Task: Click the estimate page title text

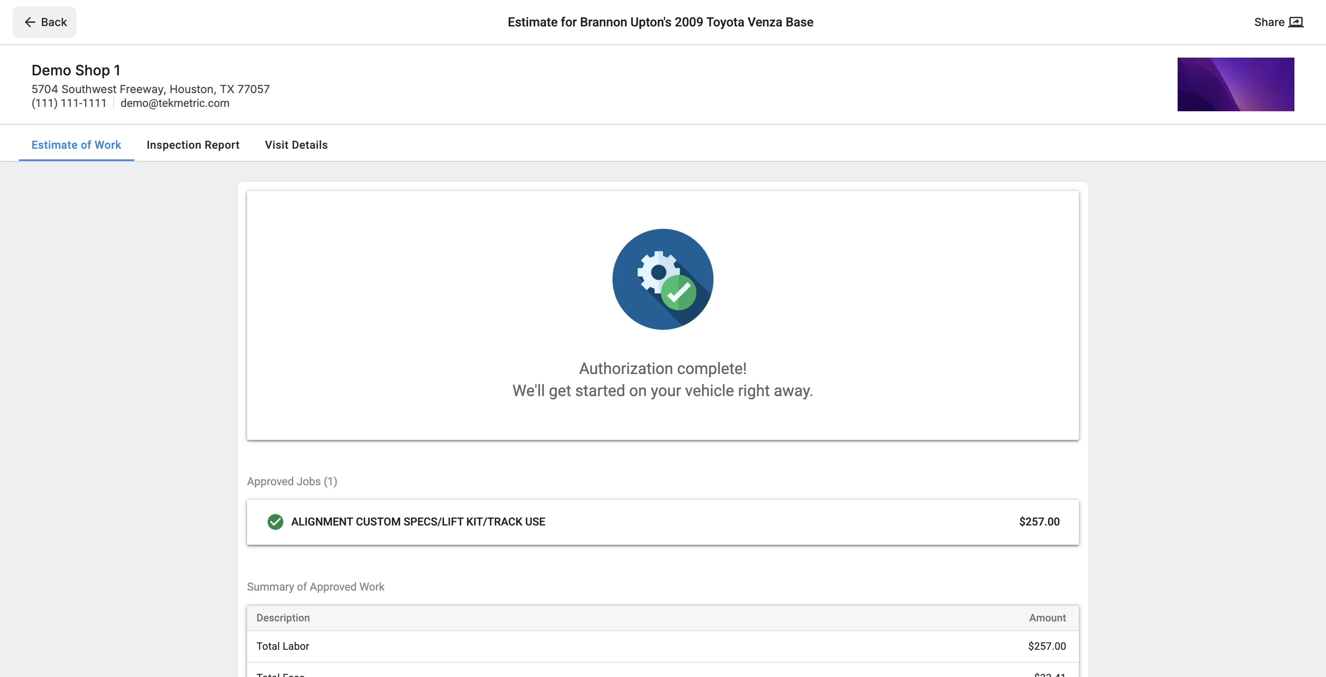Action: point(660,22)
